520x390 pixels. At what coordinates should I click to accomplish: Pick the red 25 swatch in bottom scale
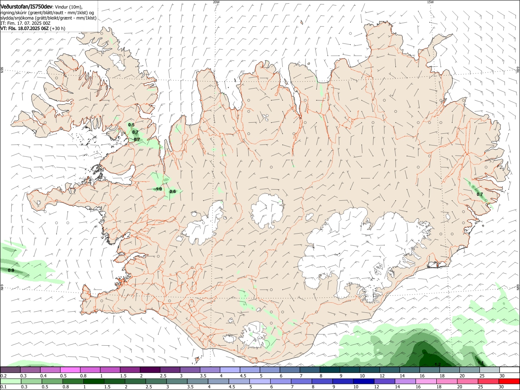(488, 381)
